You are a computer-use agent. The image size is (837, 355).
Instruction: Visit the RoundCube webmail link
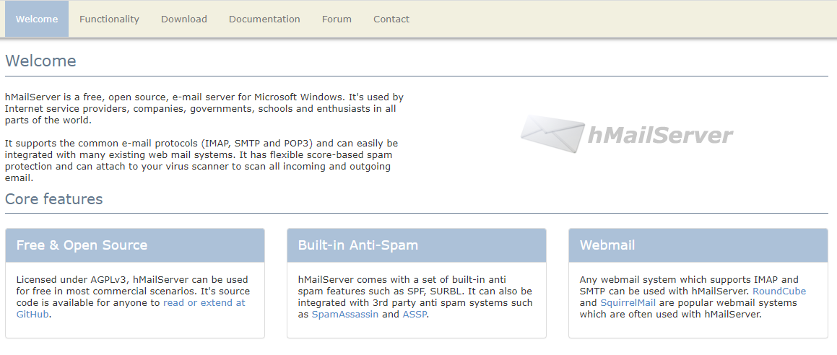(x=779, y=292)
